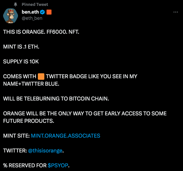Open the ape profile avatar

(11, 16)
